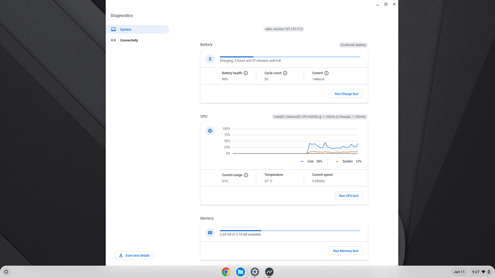
Task: Click the battery health value 99%
Action: 225,79
